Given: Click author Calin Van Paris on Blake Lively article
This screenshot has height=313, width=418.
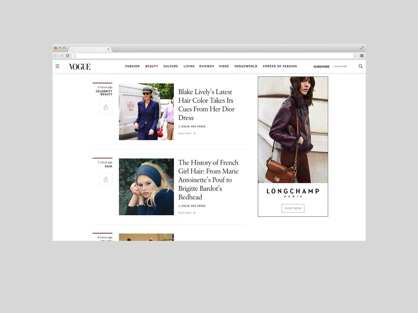Looking at the screenshot, I should tap(193, 127).
